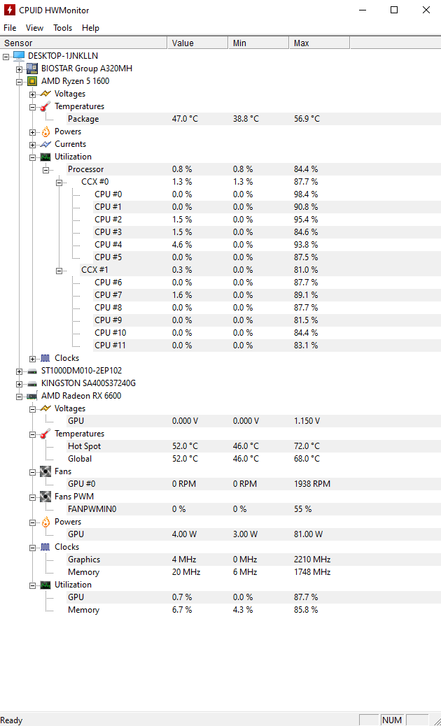Image resolution: width=441 pixels, height=726 pixels.
Task: Click the Fans icon under Radeon
Action: [45, 471]
